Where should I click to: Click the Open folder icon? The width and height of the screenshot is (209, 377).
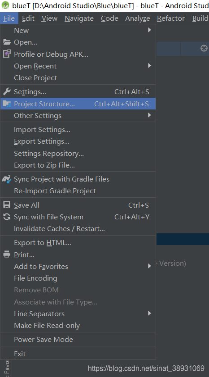(7, 42)
